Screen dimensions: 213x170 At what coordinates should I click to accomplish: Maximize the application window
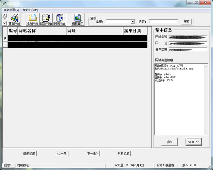tap(196, 3)
